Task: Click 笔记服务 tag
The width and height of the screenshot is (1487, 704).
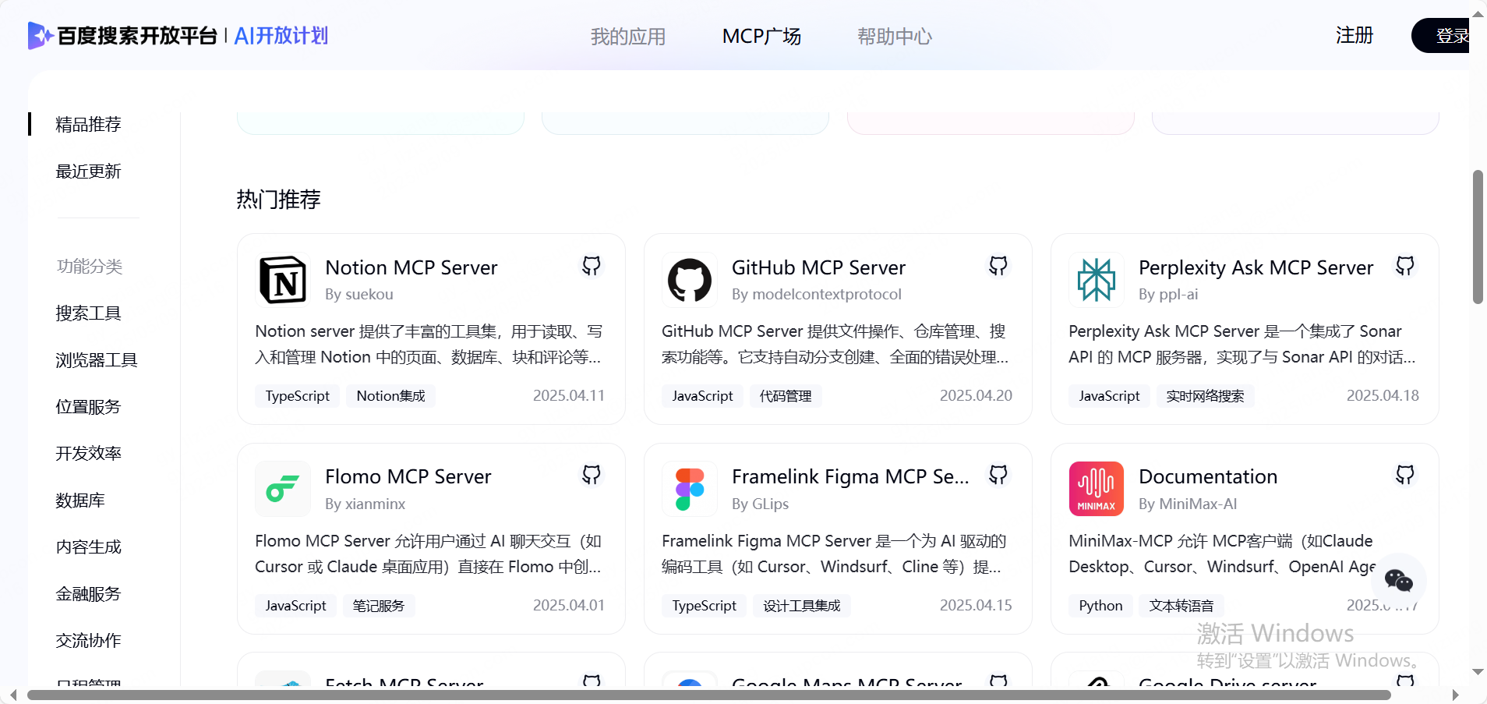Action: [379, 606]
